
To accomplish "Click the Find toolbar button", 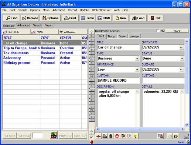I will coord(12,18).
